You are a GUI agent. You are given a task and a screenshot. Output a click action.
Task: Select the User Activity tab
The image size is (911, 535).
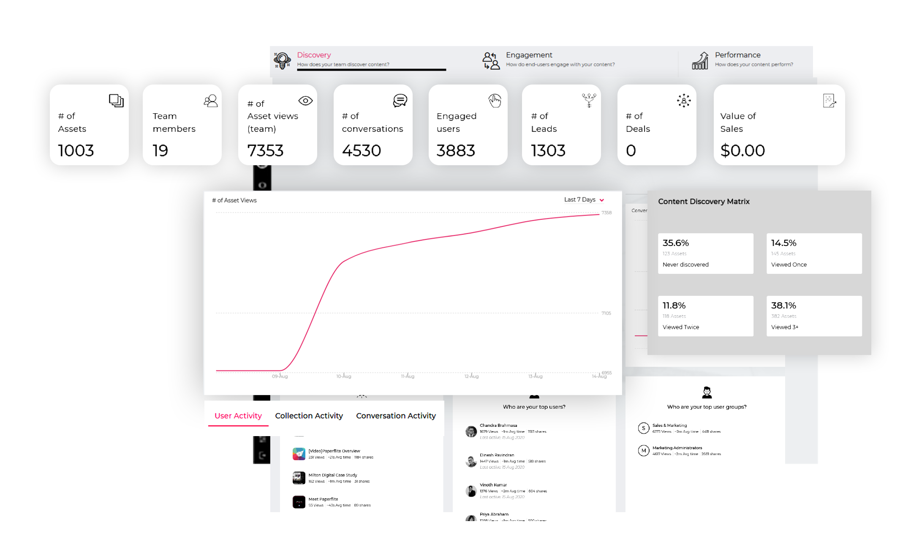tap(239, 415)
